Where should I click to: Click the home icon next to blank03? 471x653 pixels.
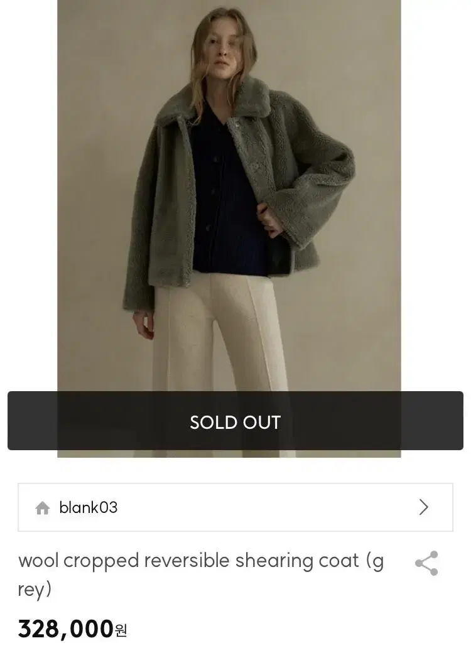[43, 508]
